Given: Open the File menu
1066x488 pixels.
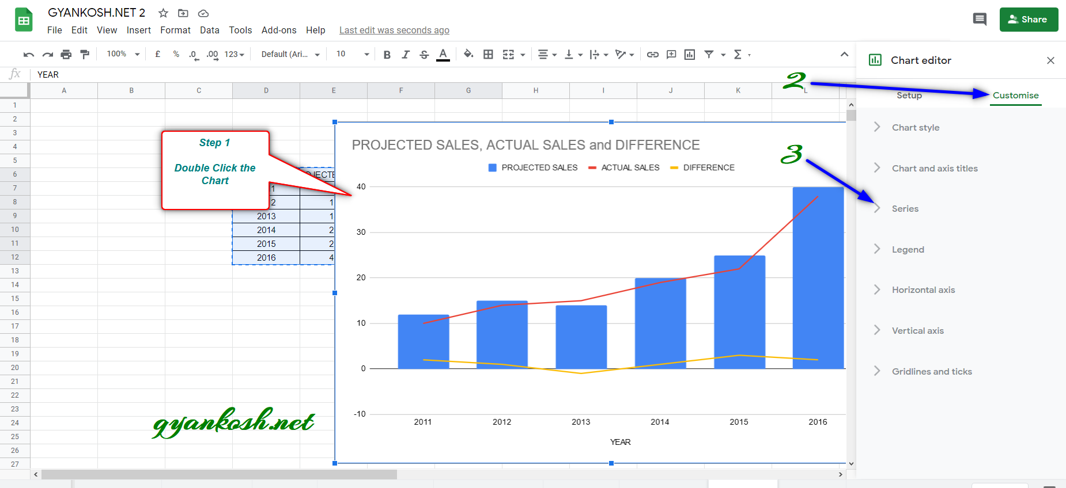Looking at the screenshot, I should pos(55,30).
